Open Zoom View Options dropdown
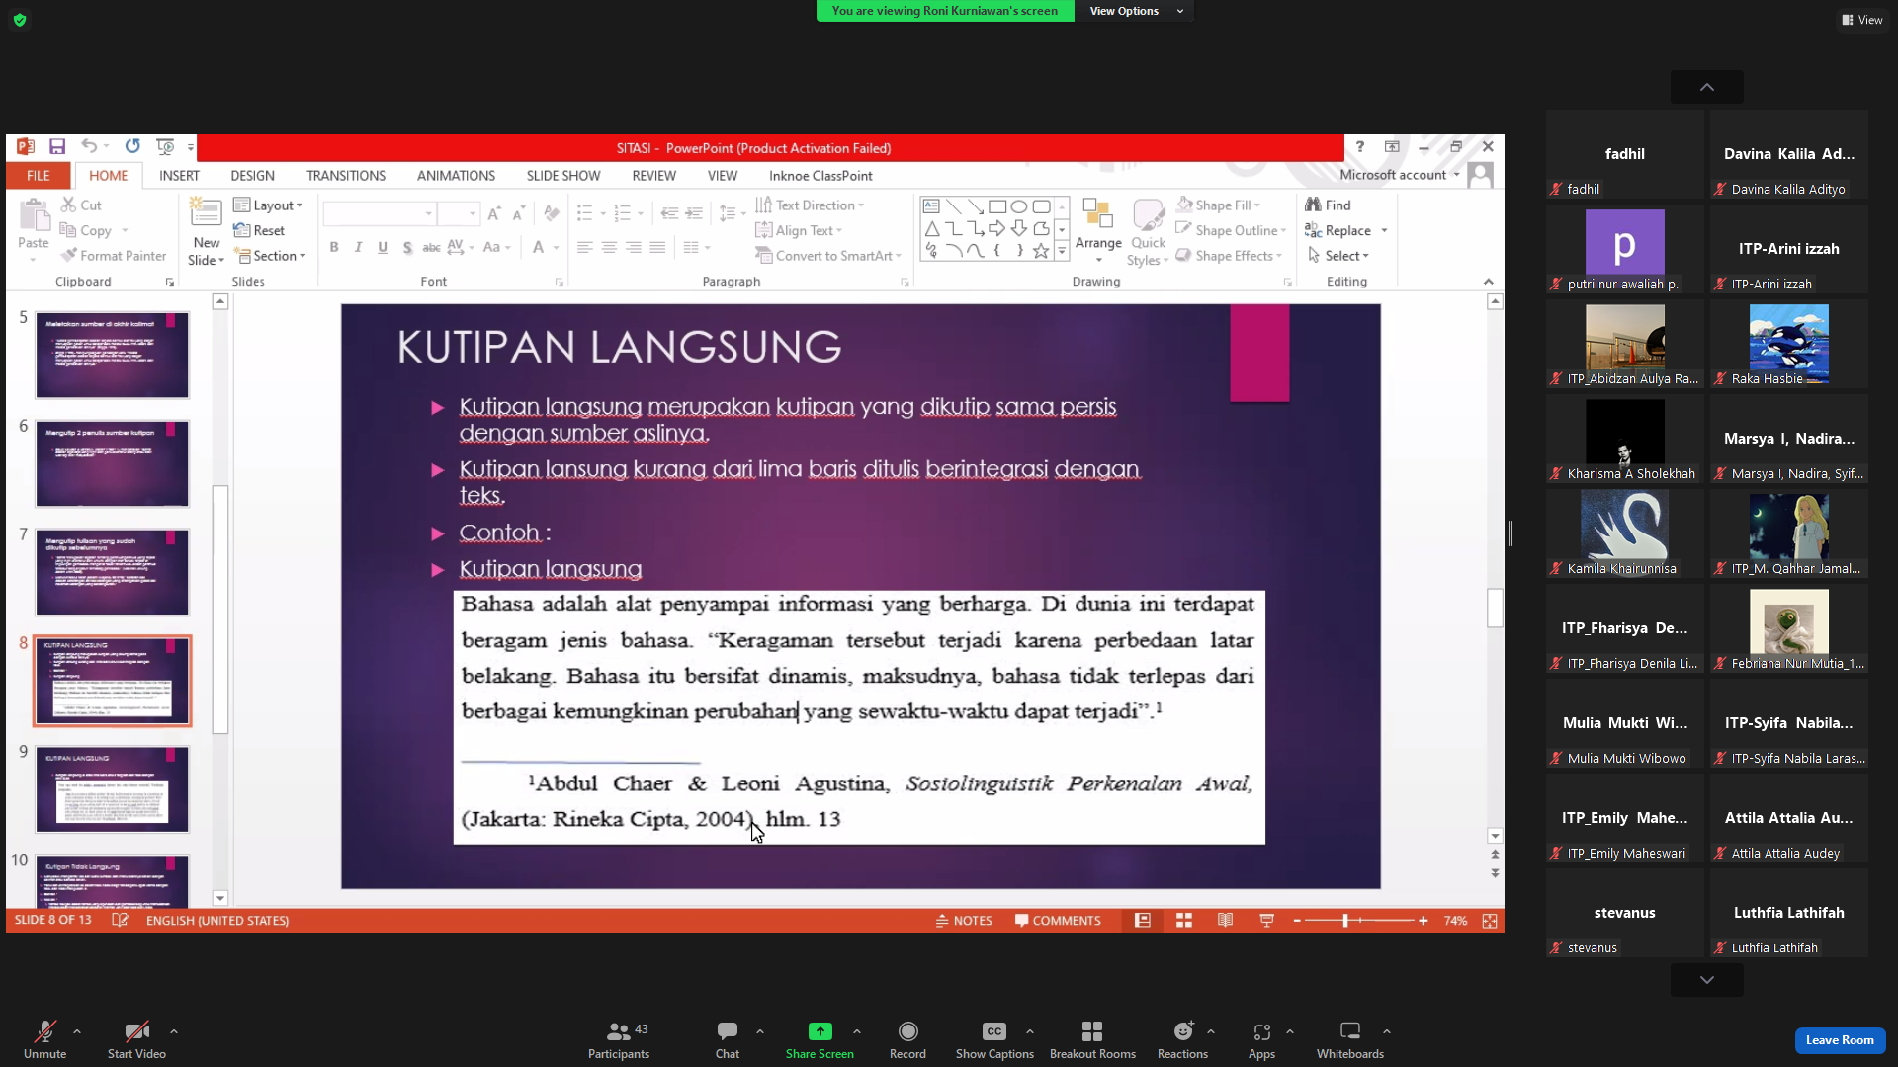The width and height of the screenshot is (1898, 1067). [x=1135, y=11]
